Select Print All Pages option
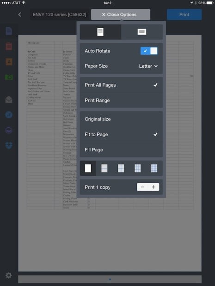Image resolution: width=215 pixels, height=286 pixels. (x=121, y=85)
